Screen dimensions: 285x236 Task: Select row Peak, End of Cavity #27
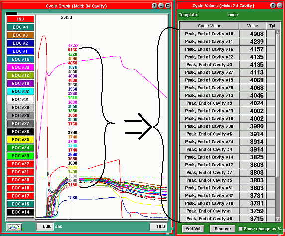[227, 72]
